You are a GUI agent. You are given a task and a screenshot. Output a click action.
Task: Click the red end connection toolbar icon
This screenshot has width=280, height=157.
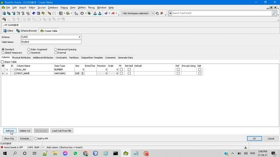(x=113, y=14)
